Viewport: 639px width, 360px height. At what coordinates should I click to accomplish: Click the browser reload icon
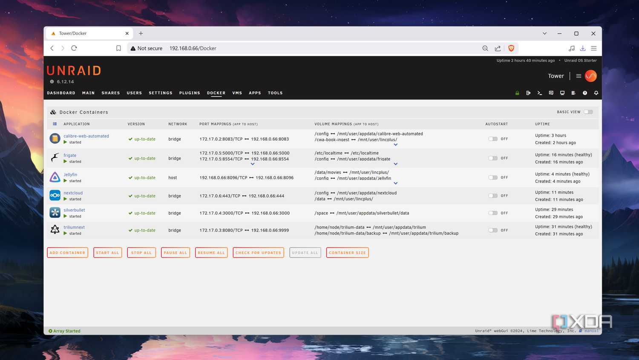point(74,48)
